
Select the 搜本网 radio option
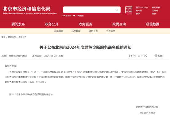(x=64, y=16)
